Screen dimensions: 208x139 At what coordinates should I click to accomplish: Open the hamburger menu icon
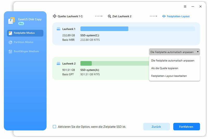185,6
